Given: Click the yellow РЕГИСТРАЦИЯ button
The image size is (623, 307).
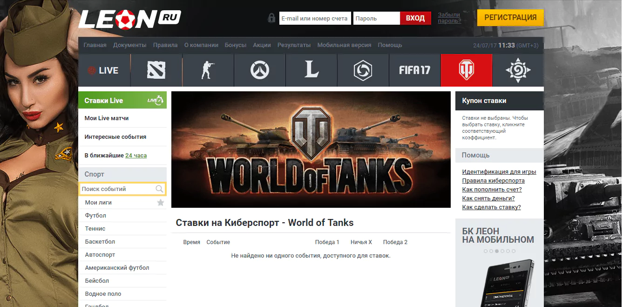Looking at the screenshot, I should click(x=510, y=18).
